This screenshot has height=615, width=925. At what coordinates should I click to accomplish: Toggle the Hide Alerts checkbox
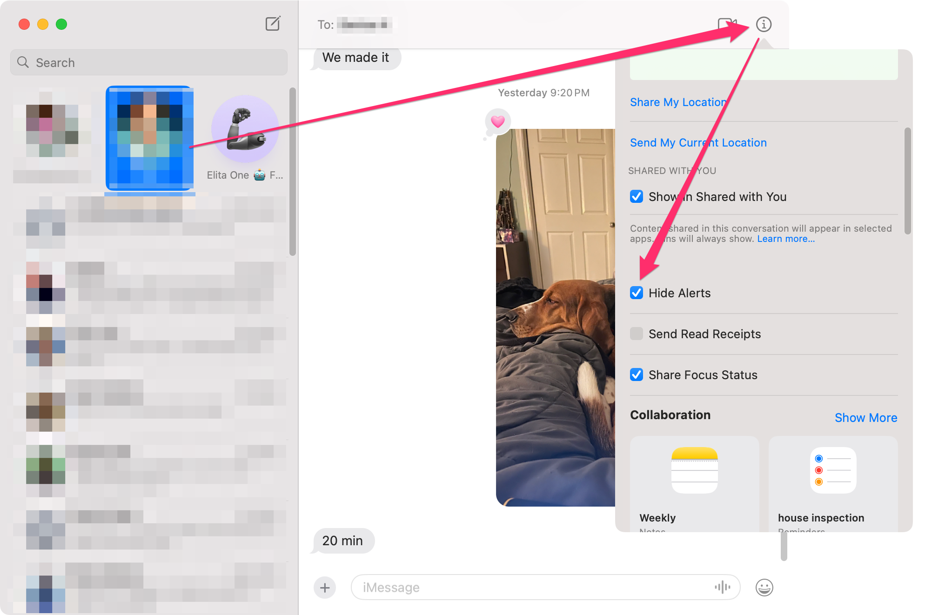(636, 293)
